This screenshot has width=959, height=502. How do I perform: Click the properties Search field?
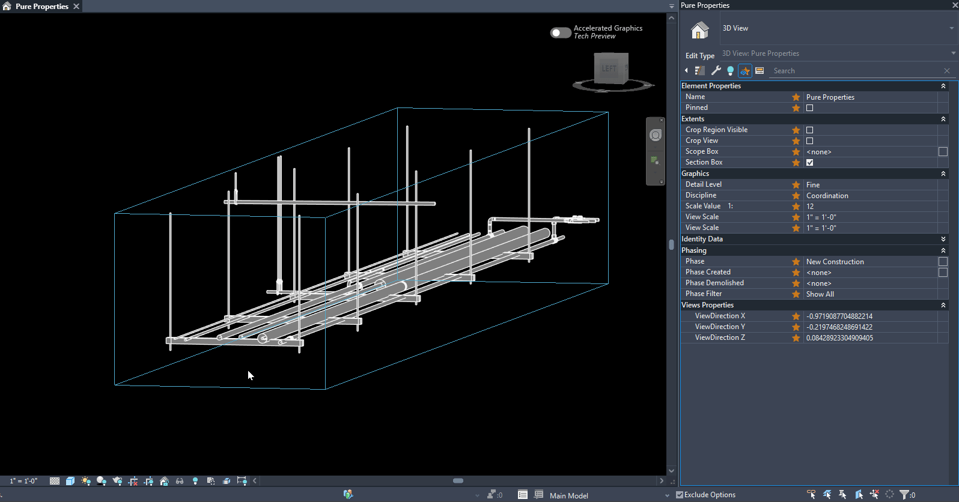click(857, 71)
